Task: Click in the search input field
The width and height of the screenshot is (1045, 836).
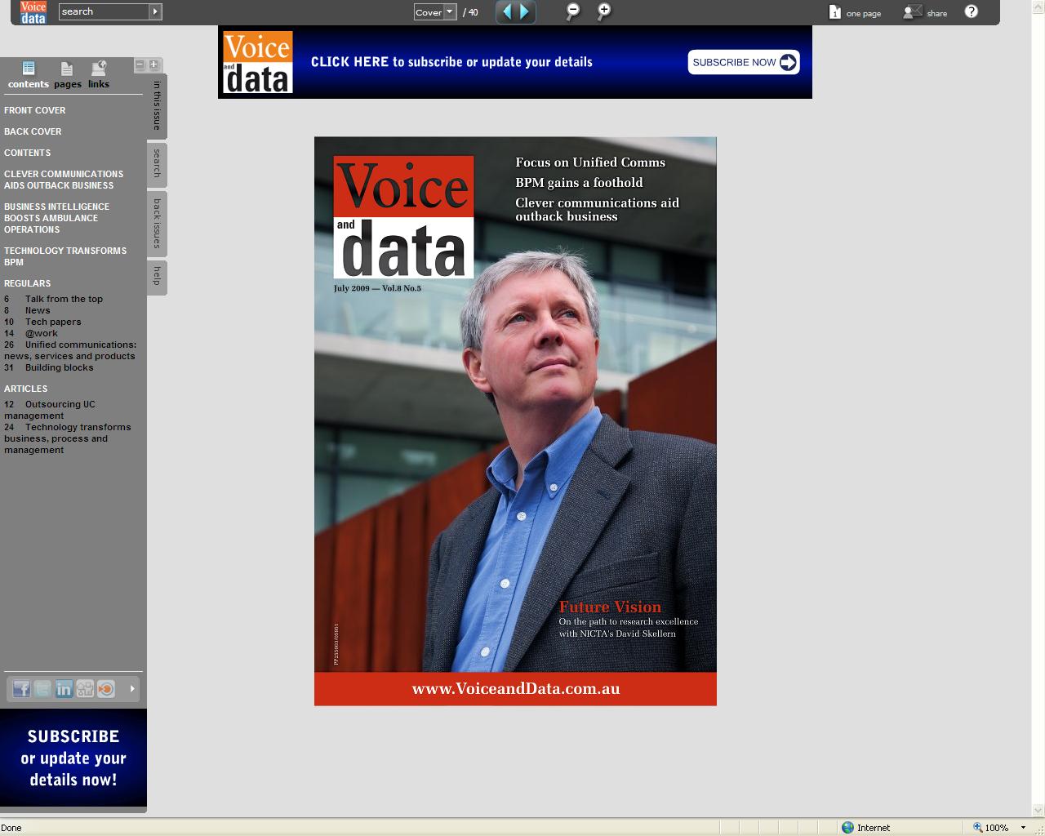Action: [x=104, y=11]
